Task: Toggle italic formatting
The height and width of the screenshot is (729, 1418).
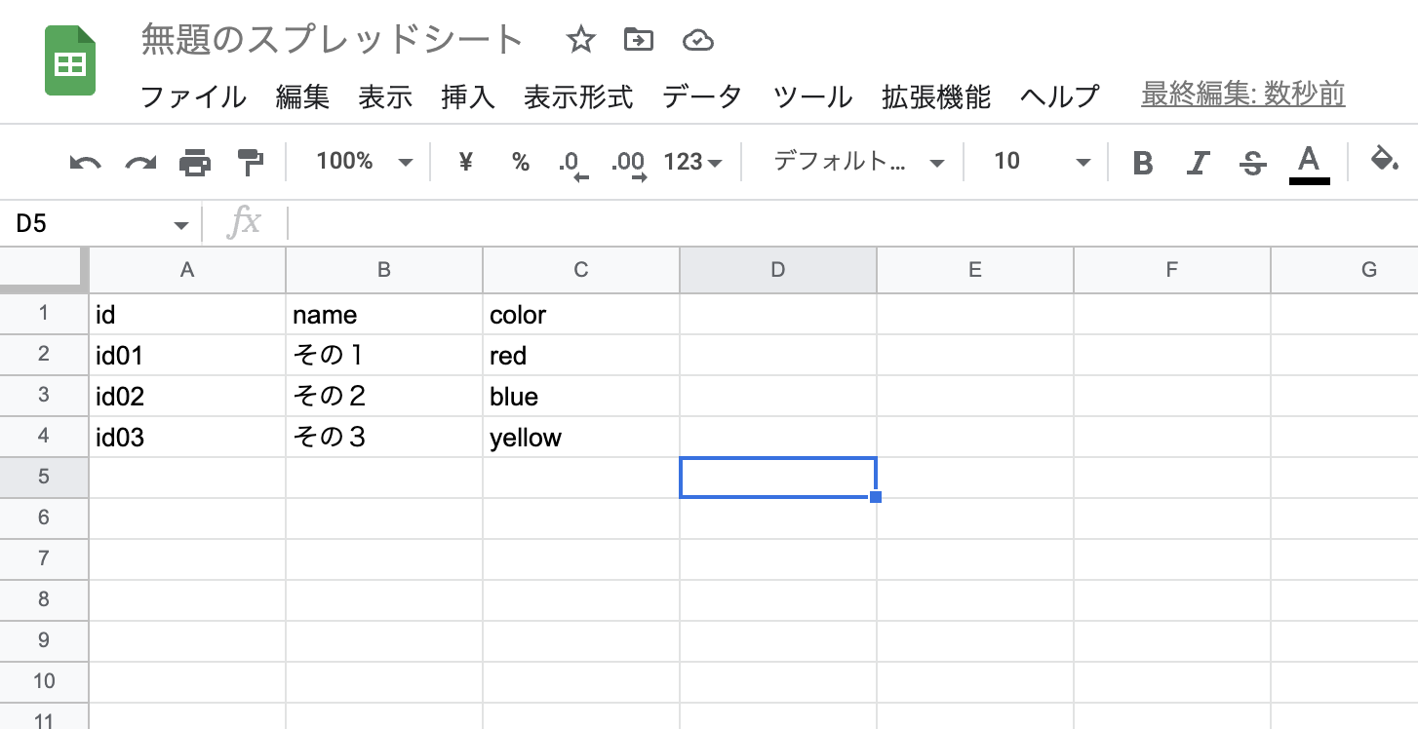Action: point(1198,162)
